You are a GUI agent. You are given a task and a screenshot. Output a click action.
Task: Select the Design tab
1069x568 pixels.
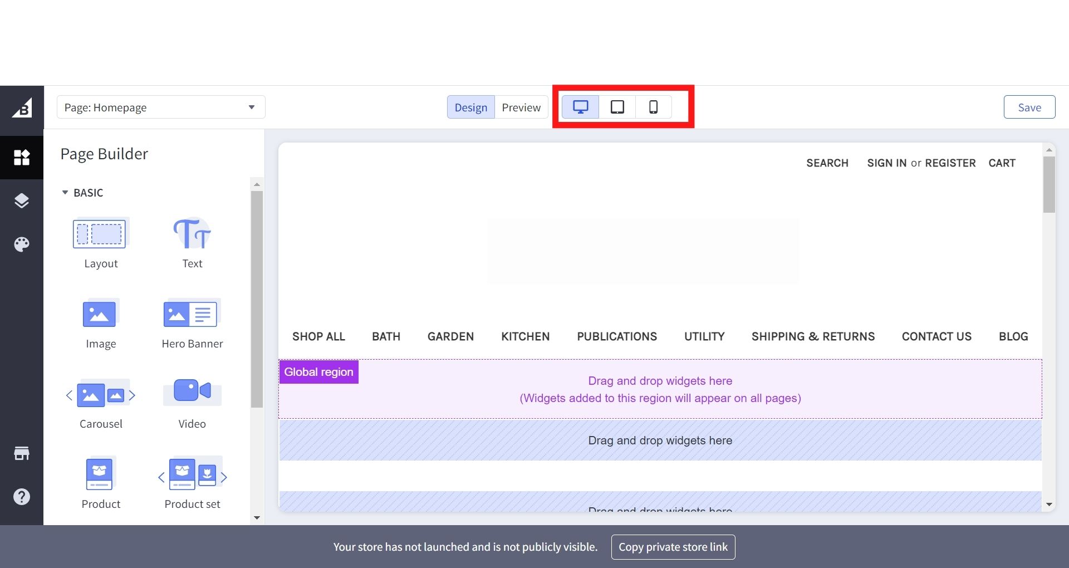[470, 107]
